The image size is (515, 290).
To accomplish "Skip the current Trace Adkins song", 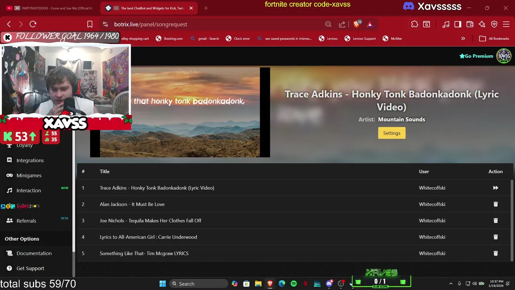I will click(x=495, y=188).
